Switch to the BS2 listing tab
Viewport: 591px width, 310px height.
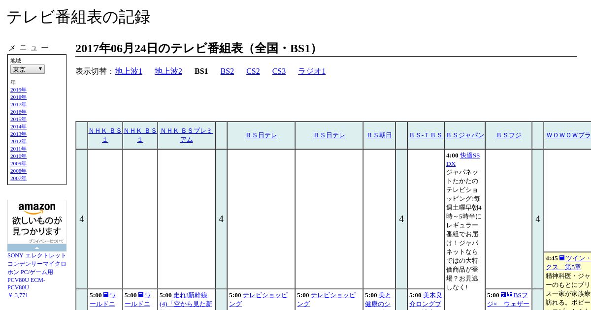pyautogui.click(x=227, y=71)
